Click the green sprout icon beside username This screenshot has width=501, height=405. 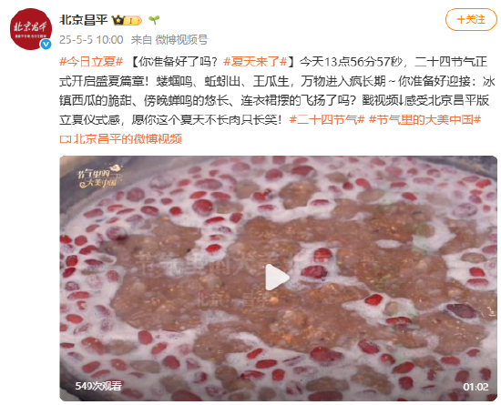(x=154, y=20)
